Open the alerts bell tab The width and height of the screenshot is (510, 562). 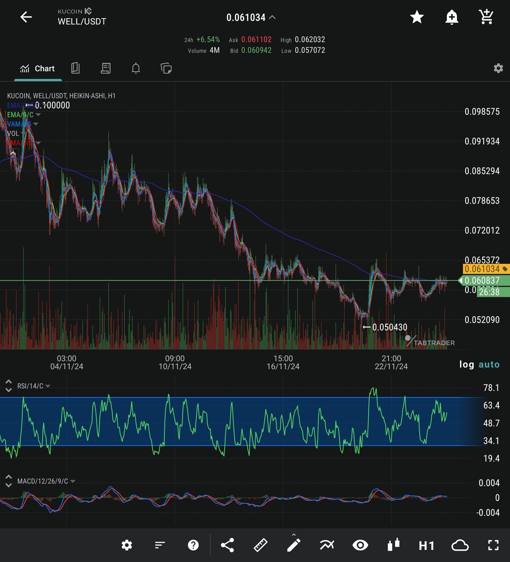[x=136, y=68]
